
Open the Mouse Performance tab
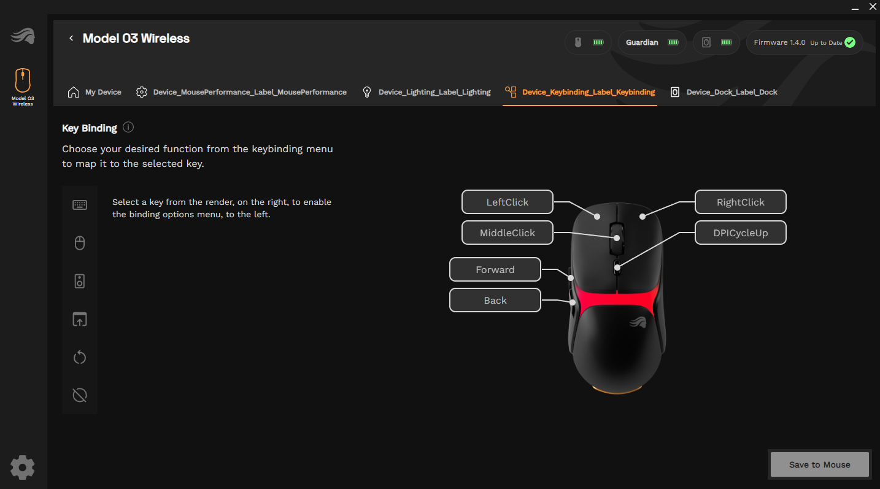pos(241,92)
